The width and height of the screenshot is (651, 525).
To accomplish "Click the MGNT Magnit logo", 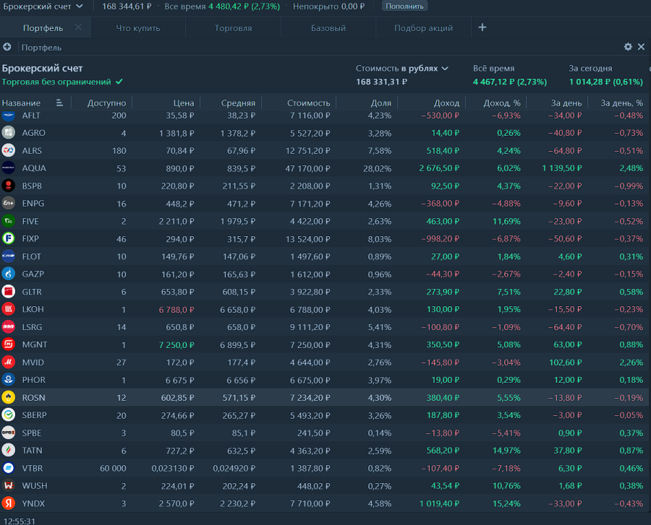I will click(8, 344).
